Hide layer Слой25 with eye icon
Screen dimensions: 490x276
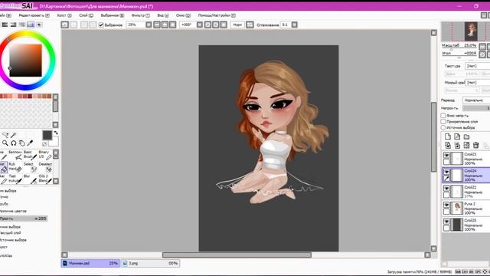446,222
